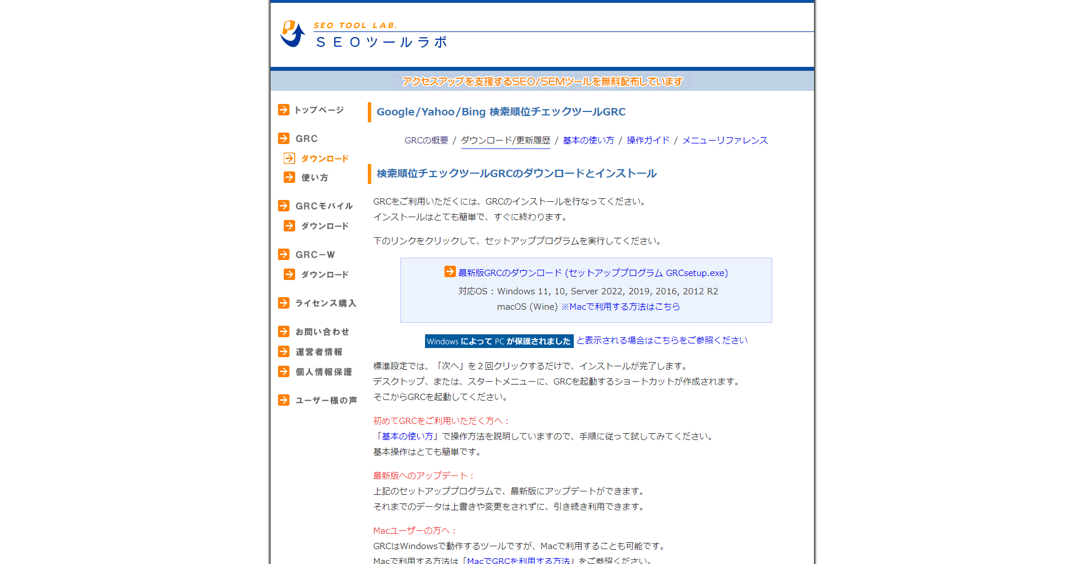Viewport: 1084px width, 564px height.
Task: Select the ダウンロード/更新履歴 tab
Action: click(506, 141)
